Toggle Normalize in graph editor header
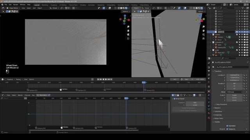Viewport: 250px width, 140px height. 42,95
